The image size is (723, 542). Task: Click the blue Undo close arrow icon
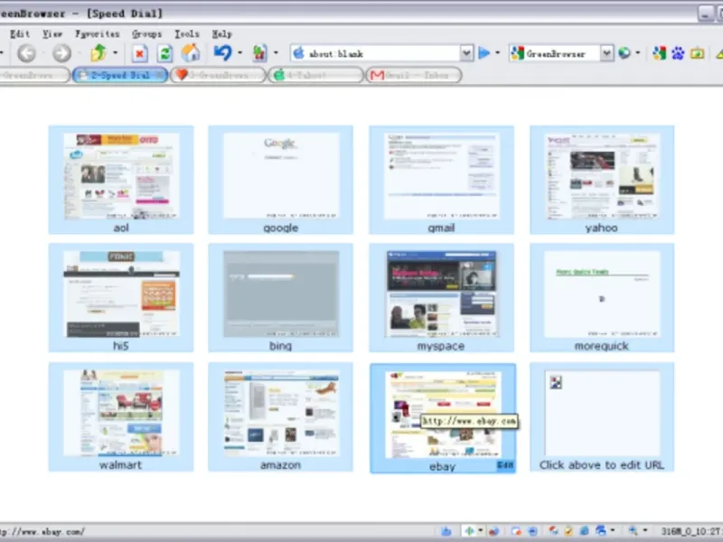coord(222,53)
